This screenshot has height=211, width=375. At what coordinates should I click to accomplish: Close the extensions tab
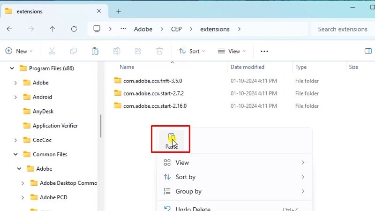point(99,11)
